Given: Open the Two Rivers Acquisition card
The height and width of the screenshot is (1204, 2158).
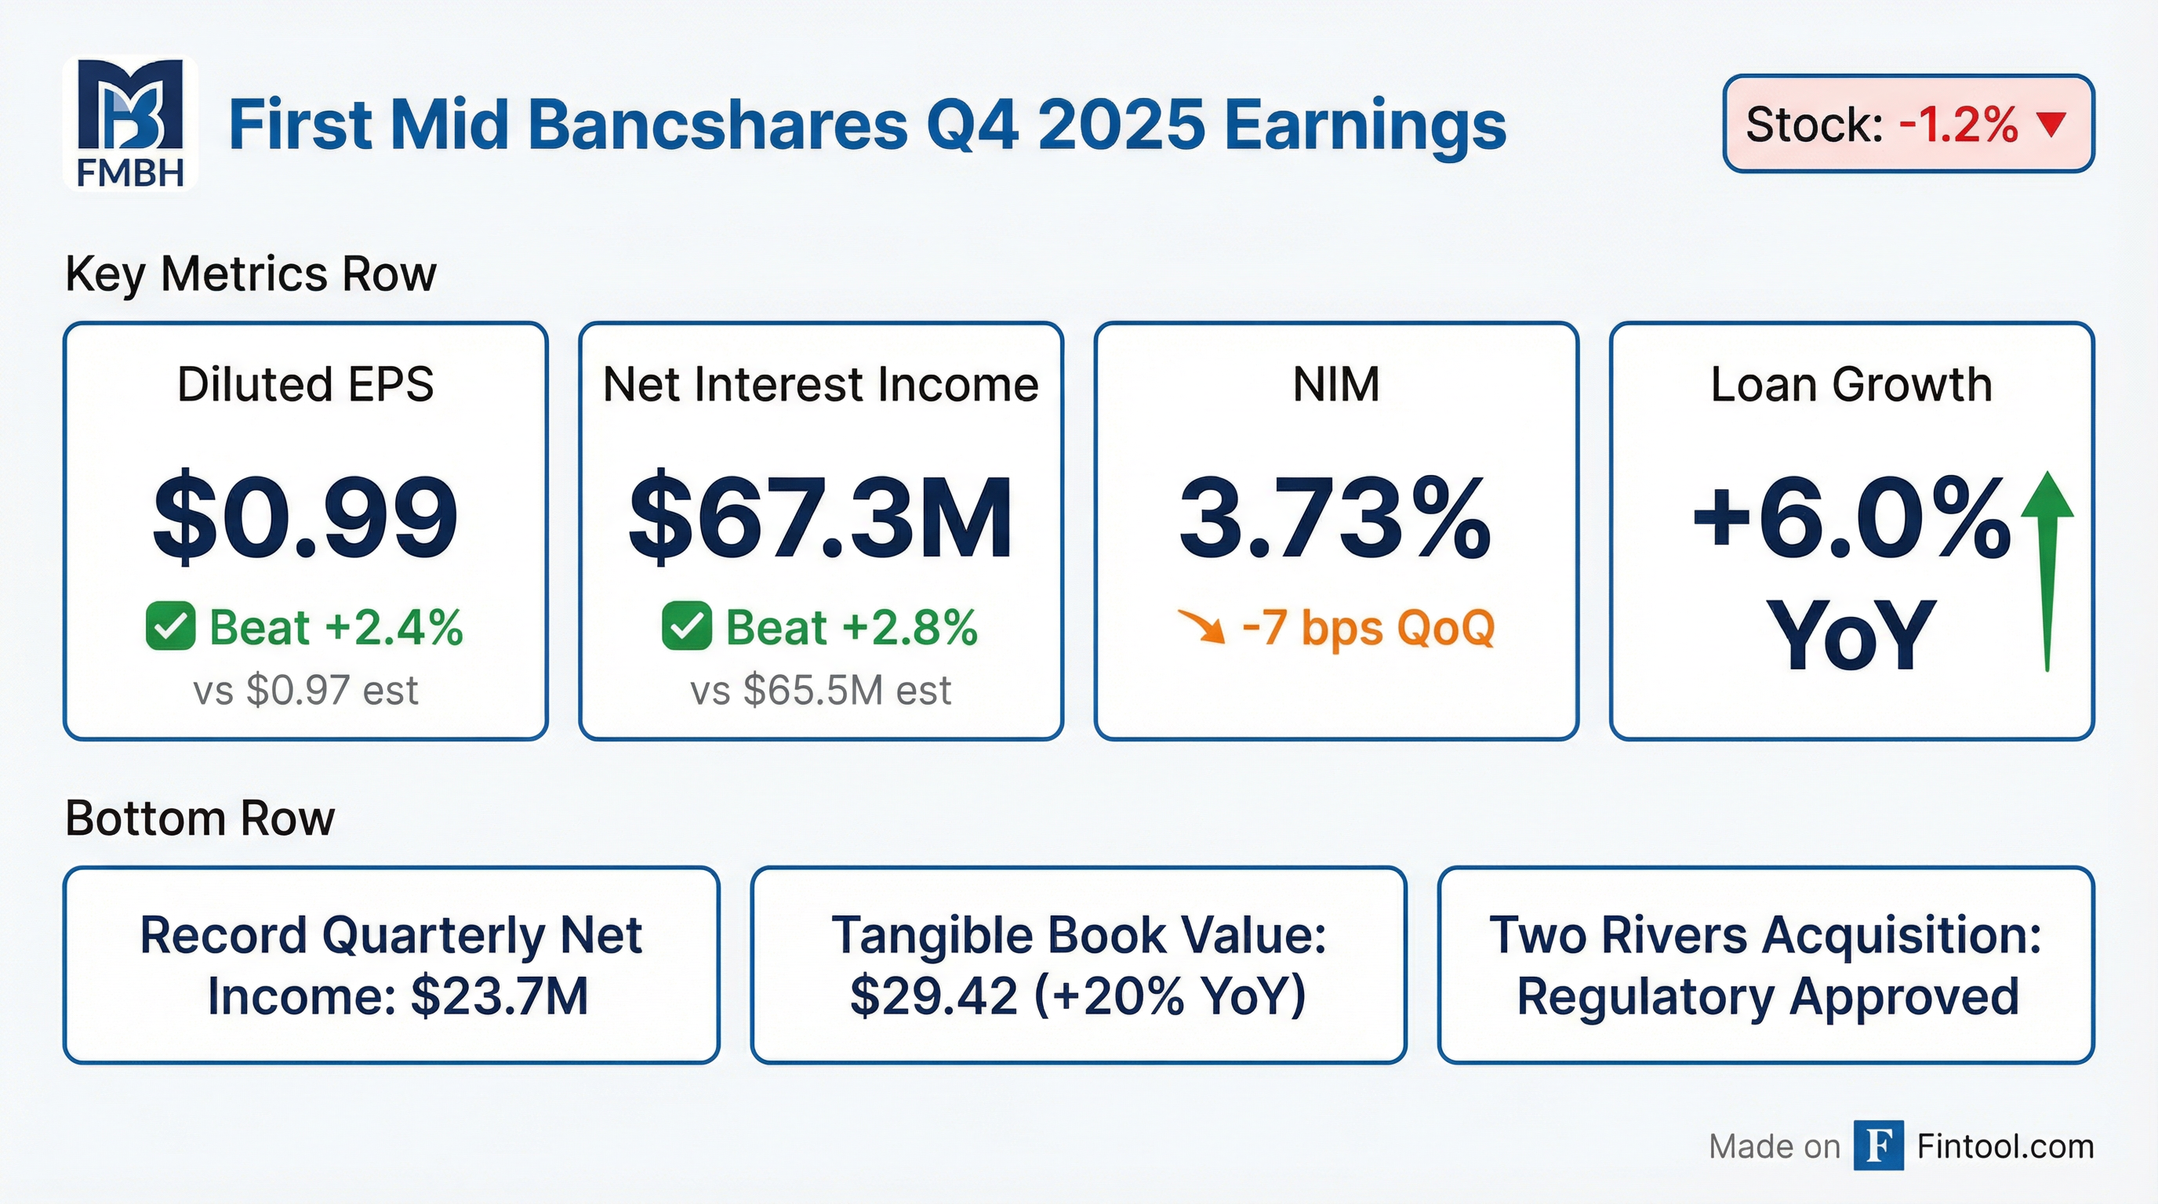Looking at the screenshot, I should [x=1766, y=966].
